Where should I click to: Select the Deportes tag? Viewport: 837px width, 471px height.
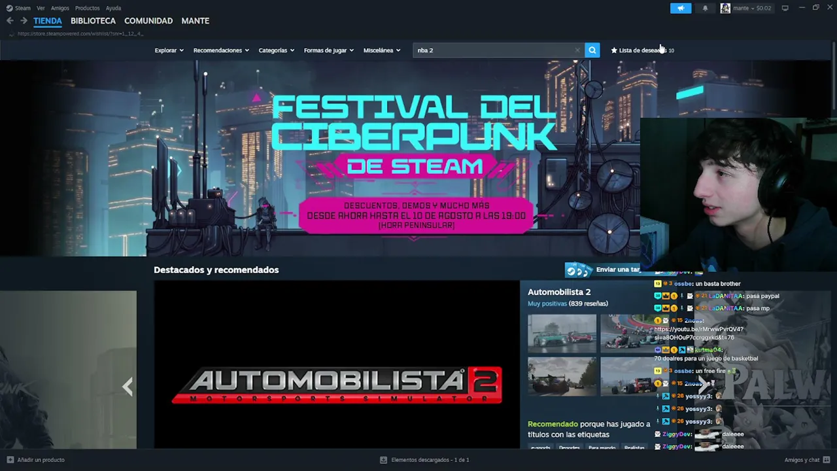[x=570, y=447]
